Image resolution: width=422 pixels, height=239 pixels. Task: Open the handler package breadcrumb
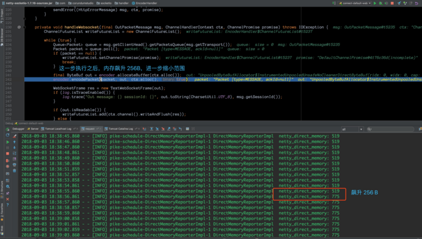pyautogui.click(x=121, y=3)
